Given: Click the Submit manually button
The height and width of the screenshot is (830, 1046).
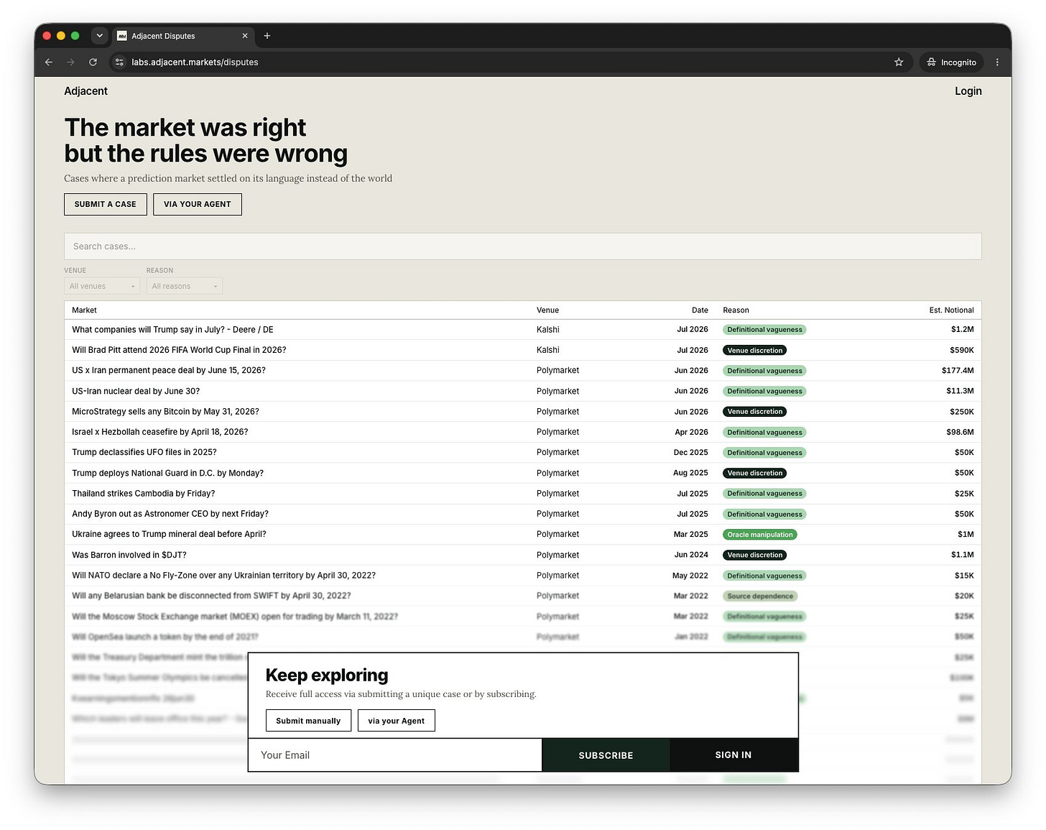Looking at the screenshot, I should (308, 721).
